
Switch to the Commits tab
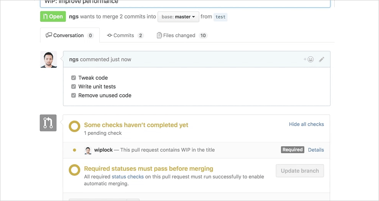pyautogui.click(x=125, y=35)
